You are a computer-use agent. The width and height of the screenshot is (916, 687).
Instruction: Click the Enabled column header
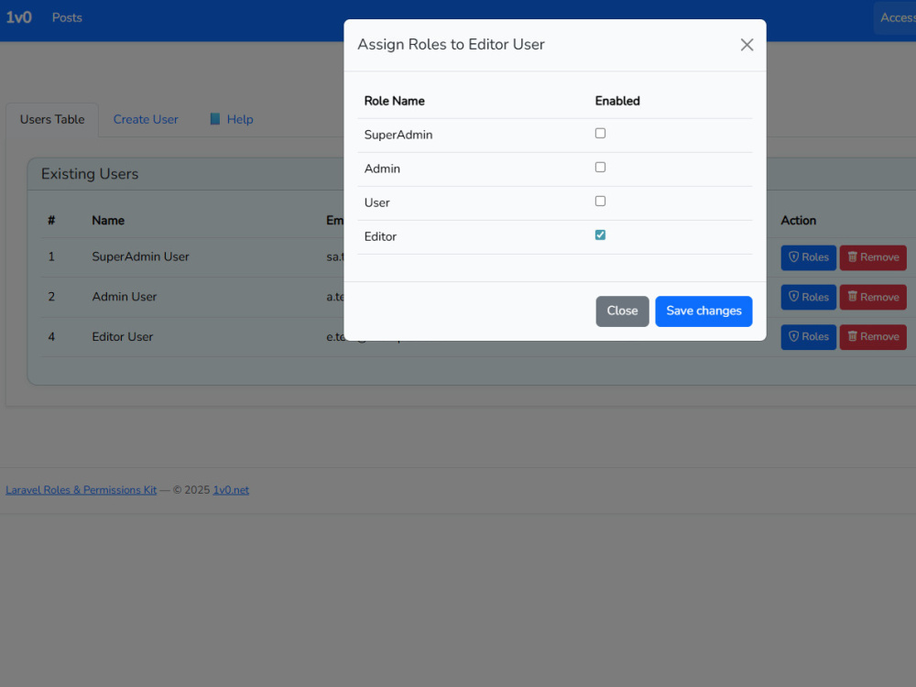click(x=617, y=101)
